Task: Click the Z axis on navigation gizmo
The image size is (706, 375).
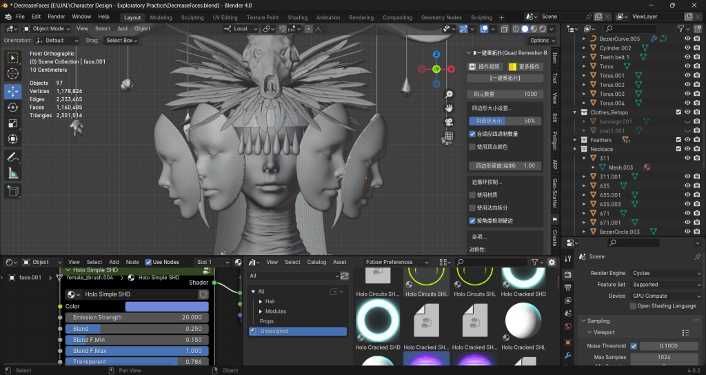Action: 436,54
